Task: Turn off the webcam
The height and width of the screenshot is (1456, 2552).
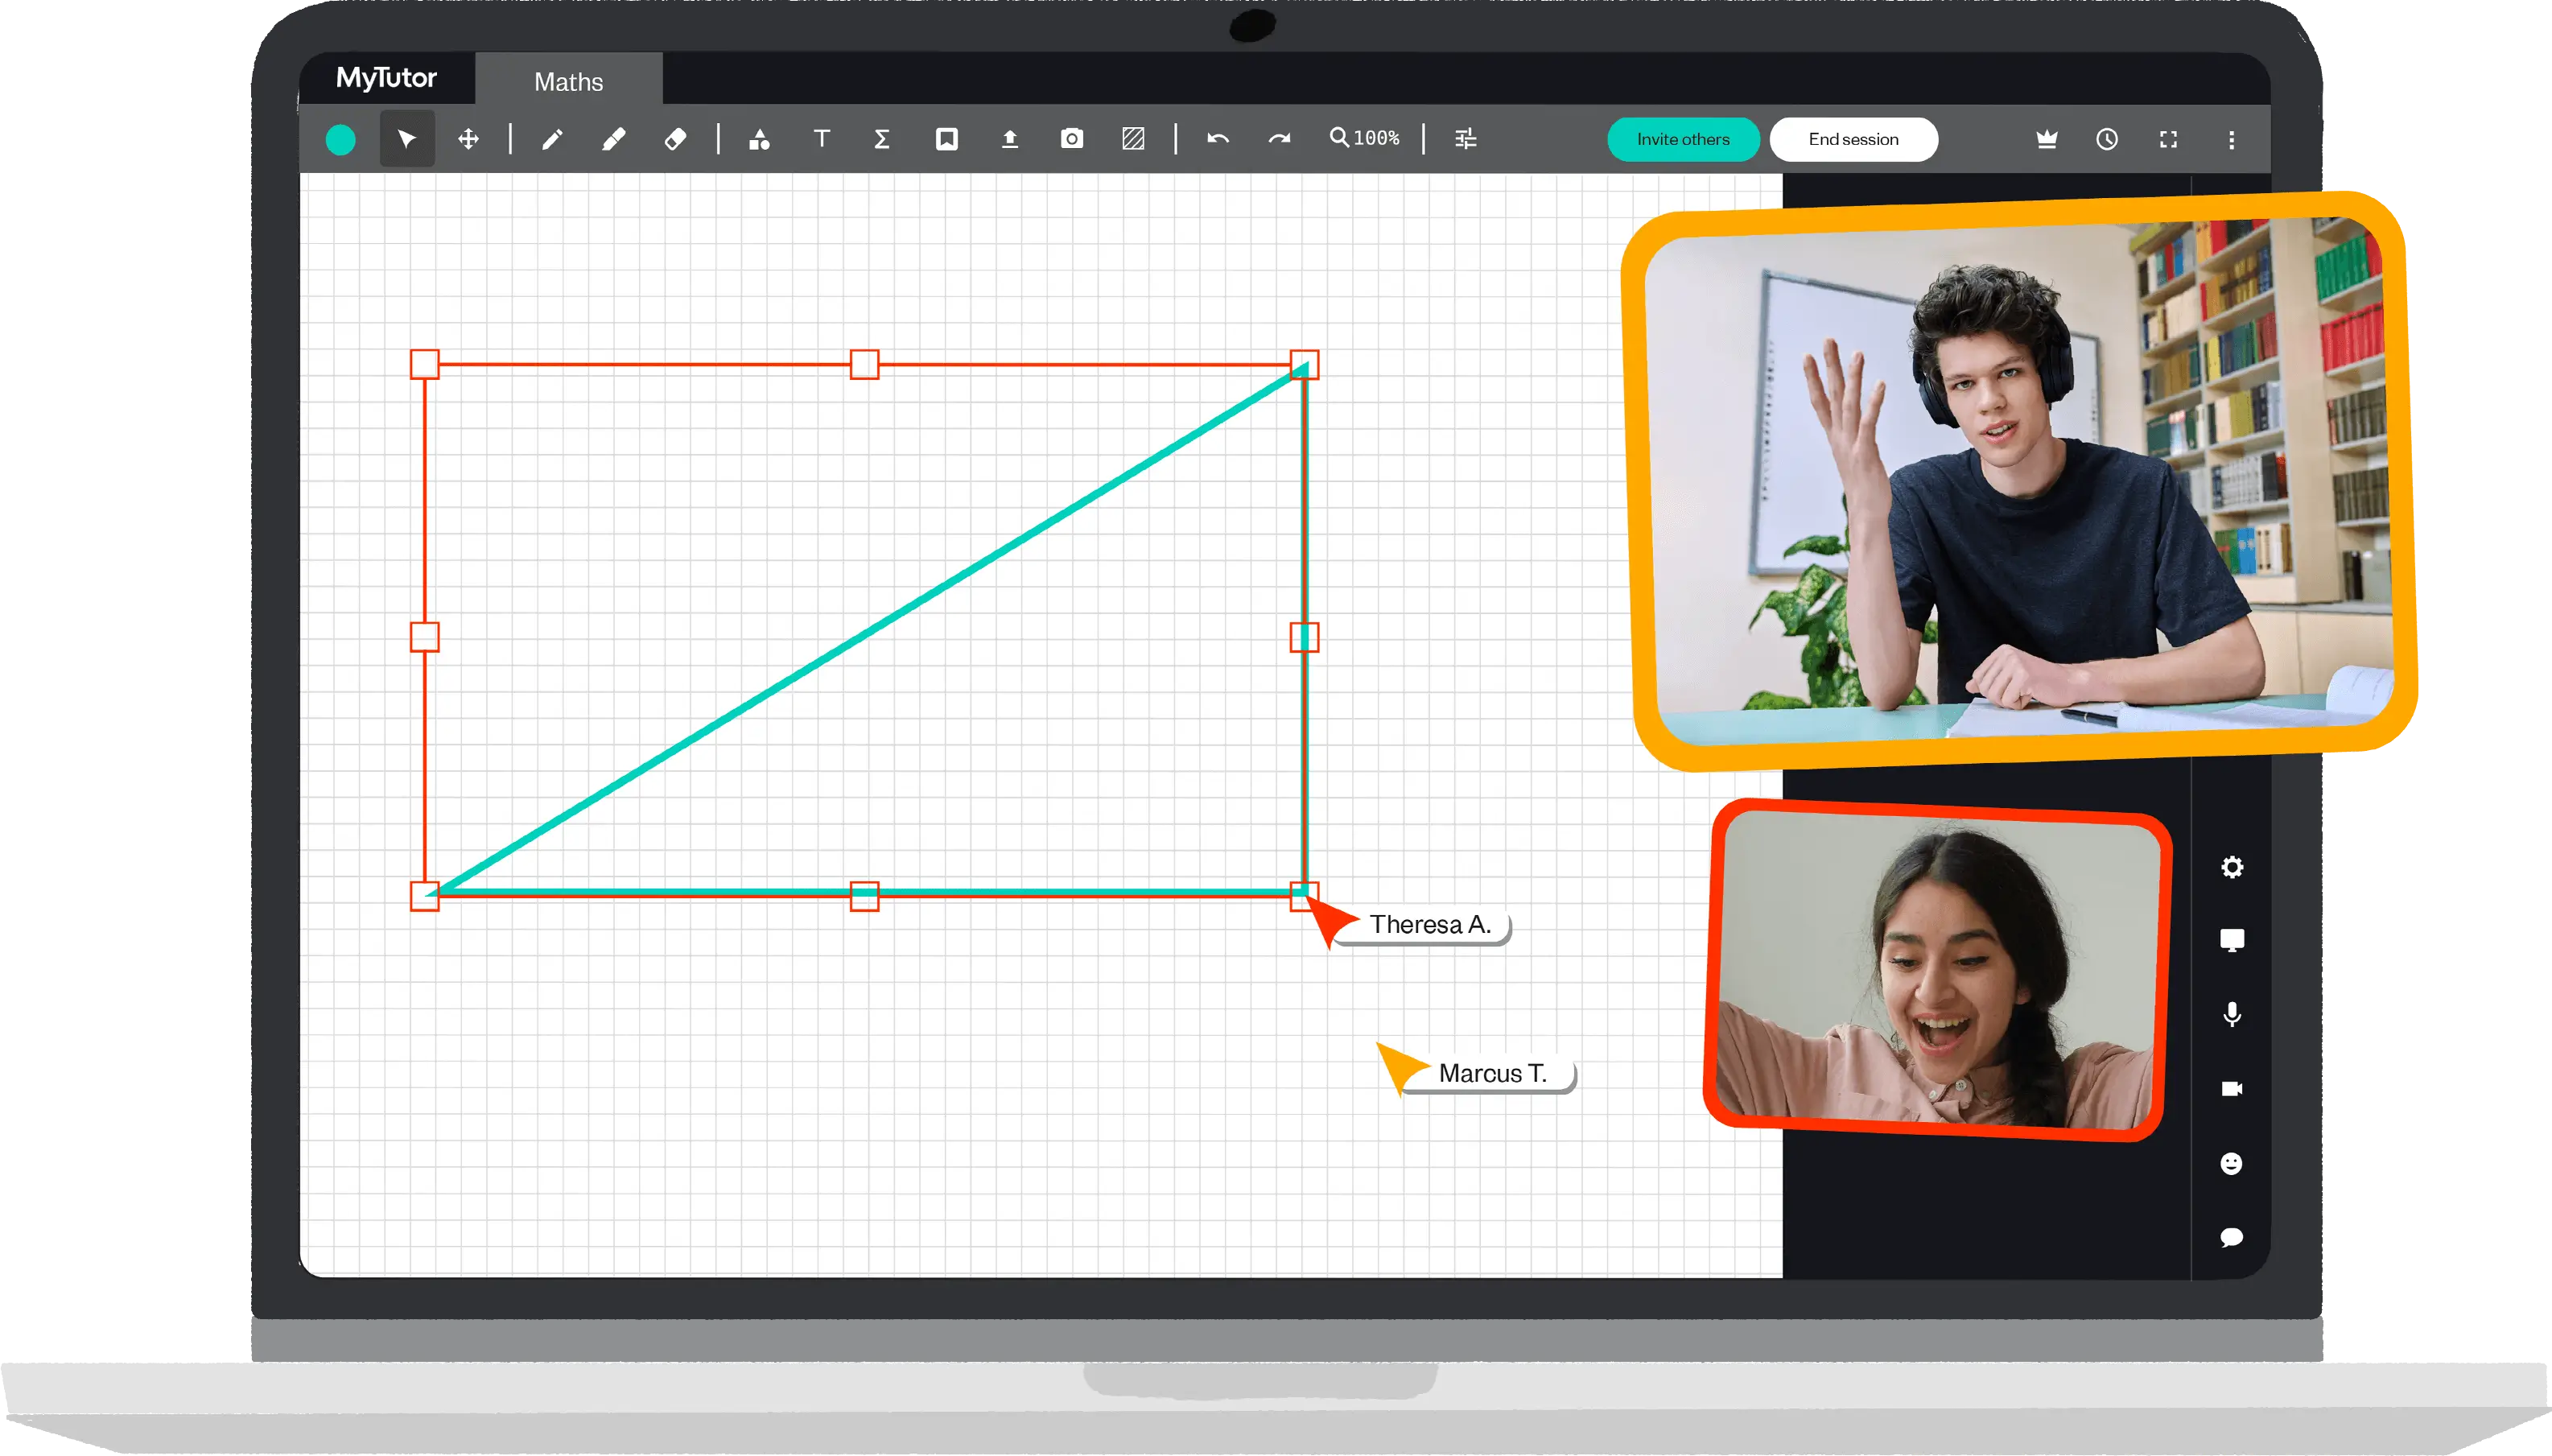Action: [2233, 1088]
